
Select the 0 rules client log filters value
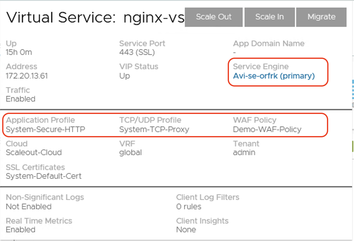coord(189,207)
